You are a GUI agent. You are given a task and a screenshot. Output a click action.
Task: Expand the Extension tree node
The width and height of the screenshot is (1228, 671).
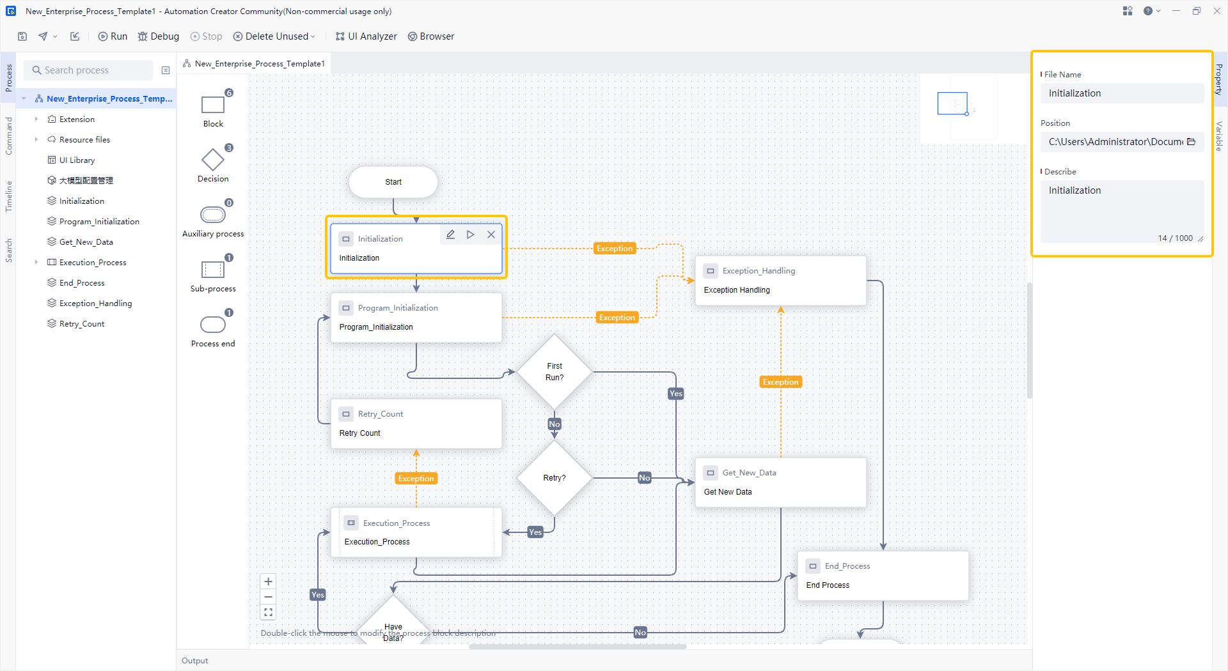(36, 120)
